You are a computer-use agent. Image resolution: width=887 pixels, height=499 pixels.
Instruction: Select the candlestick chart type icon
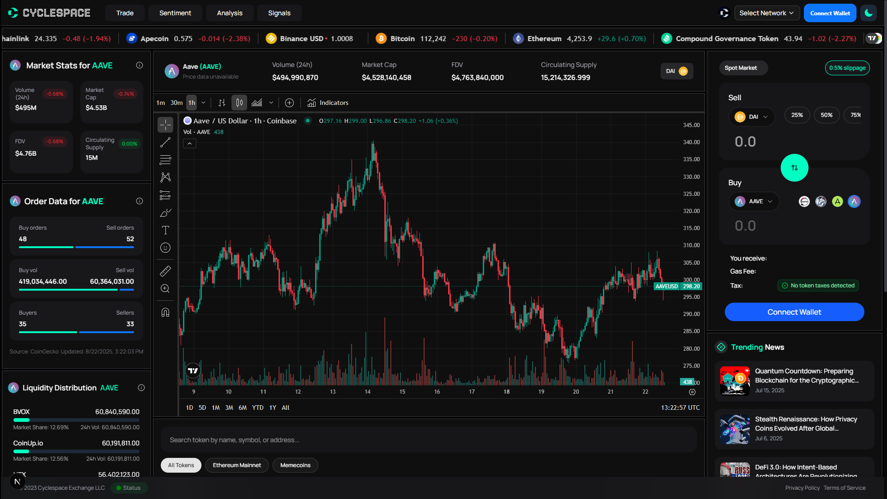(x=239, y=103)
